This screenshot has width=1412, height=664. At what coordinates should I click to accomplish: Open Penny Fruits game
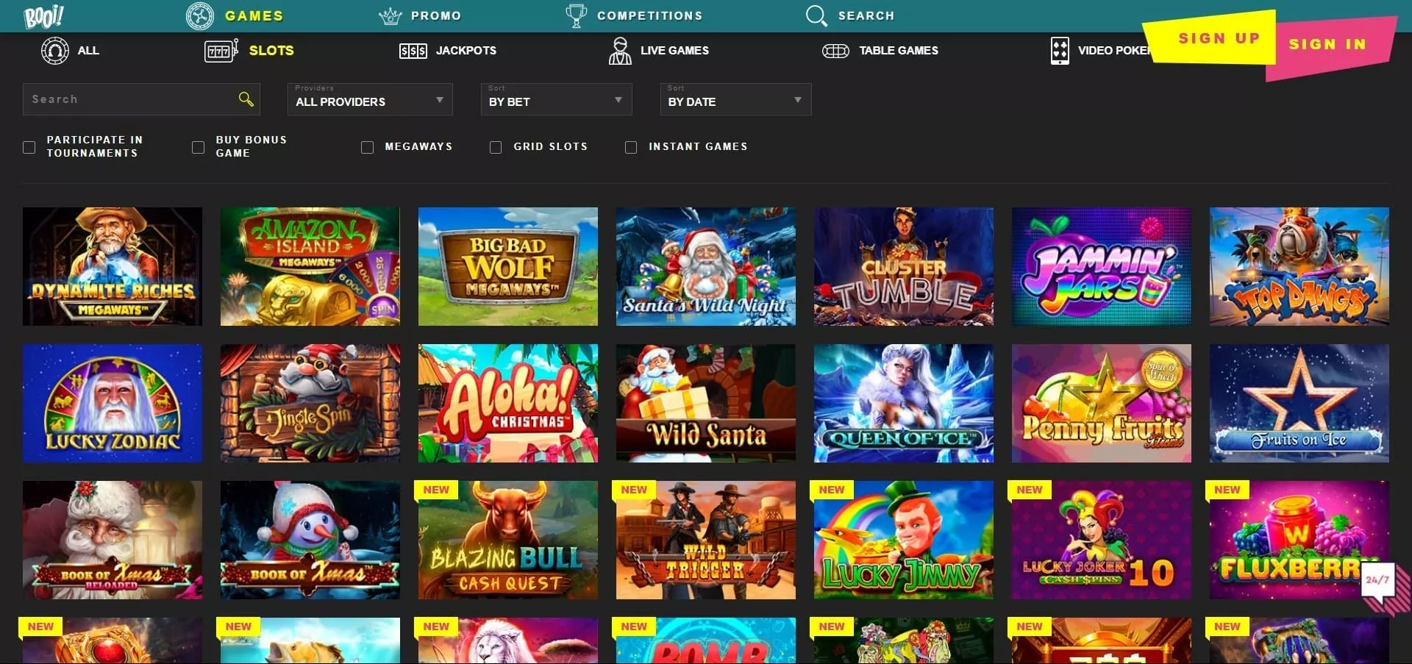coord(1102,403)
